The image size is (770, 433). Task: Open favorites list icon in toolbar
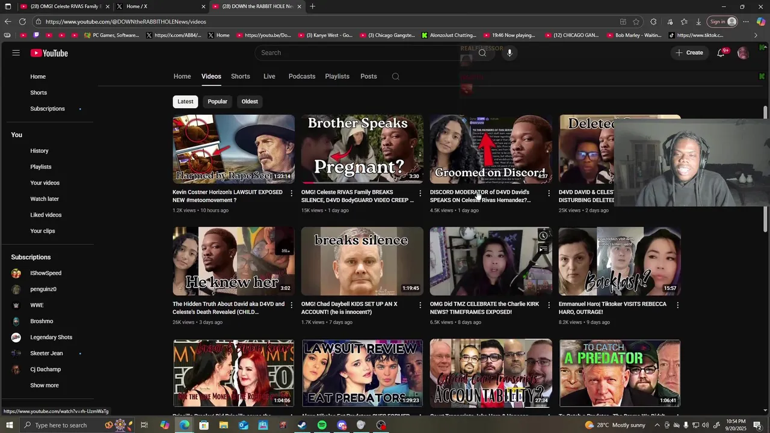(x=684, y=22)
